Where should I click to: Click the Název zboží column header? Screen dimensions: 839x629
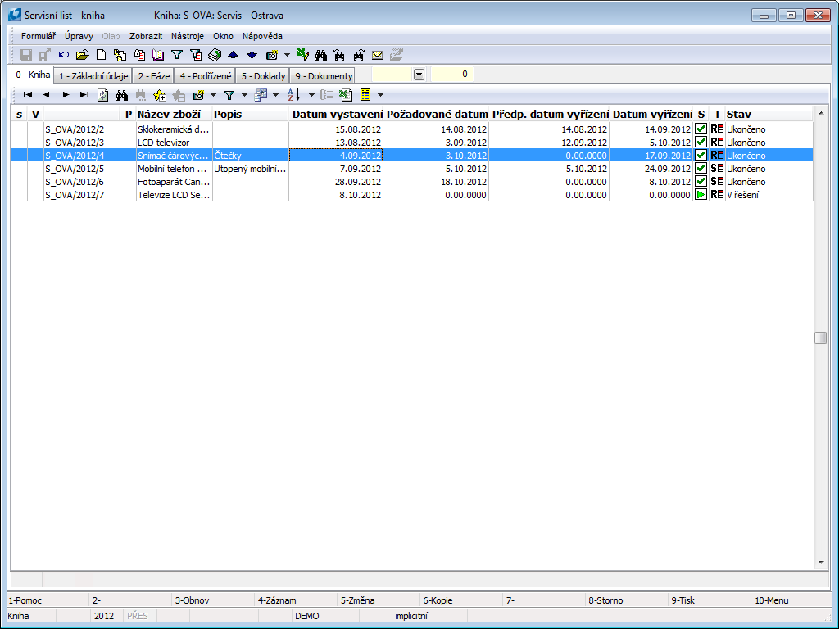175,114
